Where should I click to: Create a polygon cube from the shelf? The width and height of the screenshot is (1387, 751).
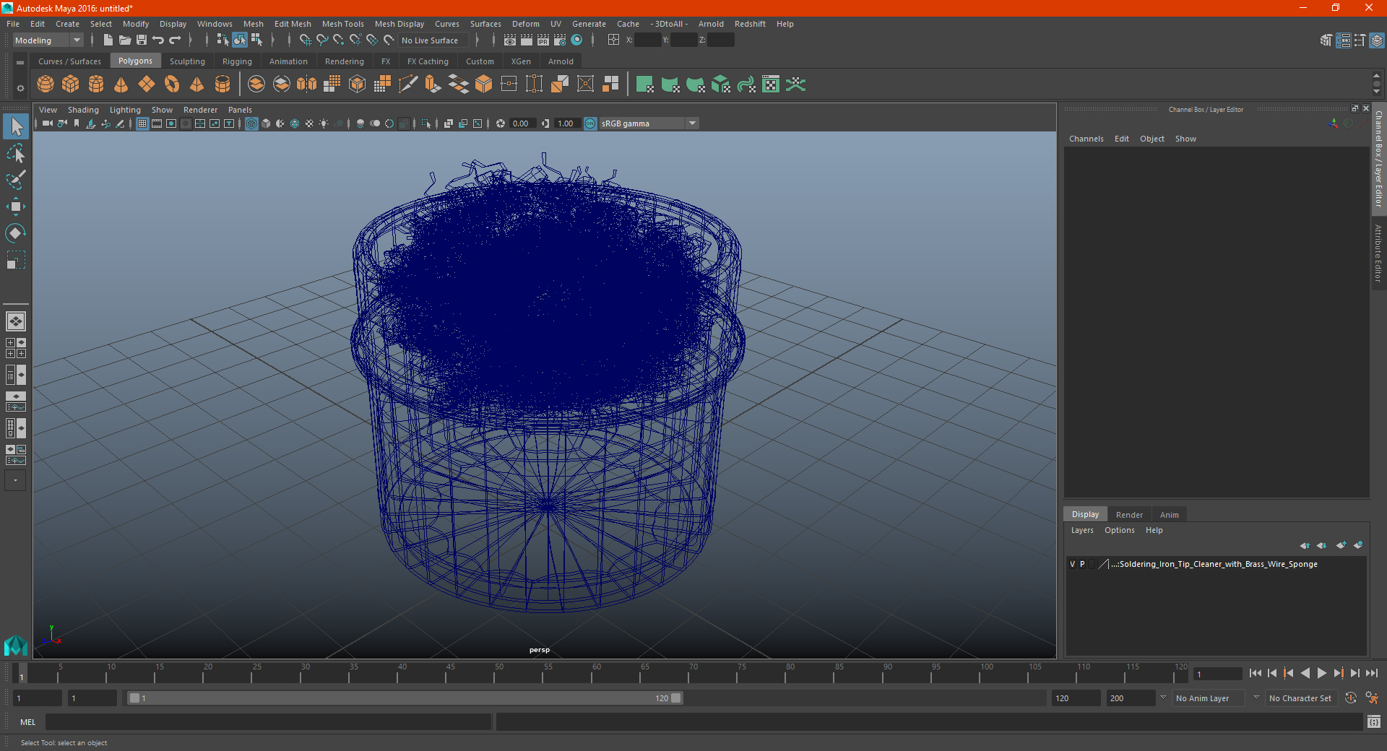[71, 84]
